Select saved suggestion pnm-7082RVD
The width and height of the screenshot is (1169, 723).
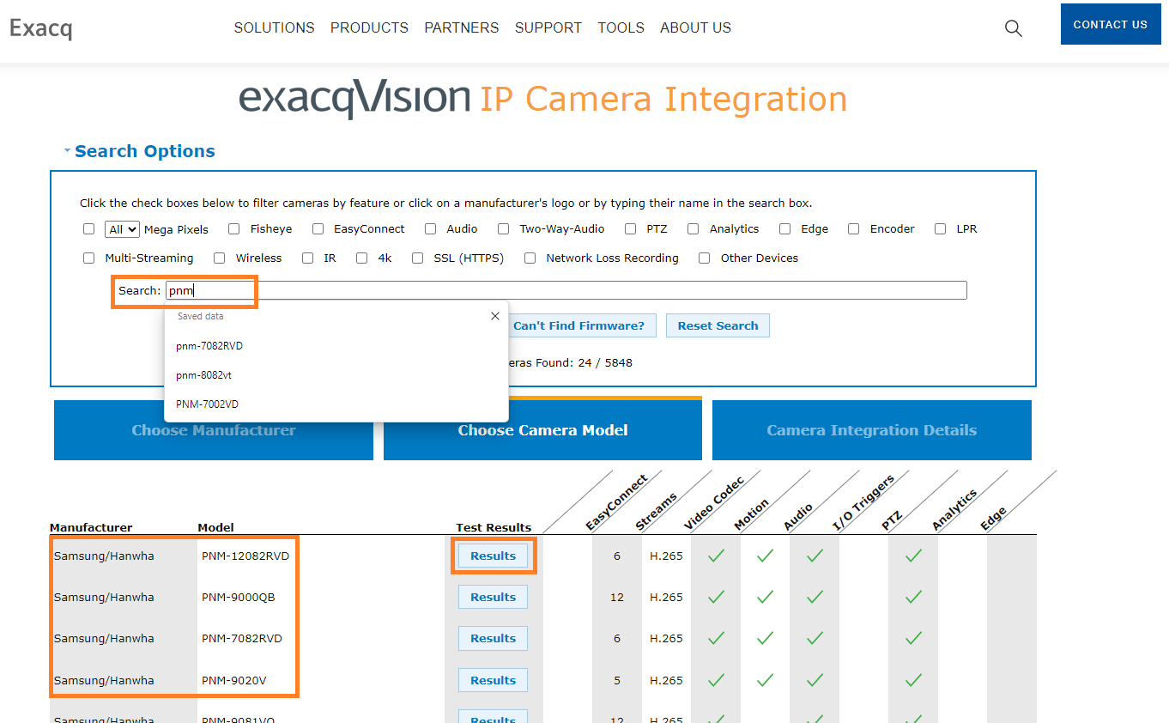(x=209, y=346)
